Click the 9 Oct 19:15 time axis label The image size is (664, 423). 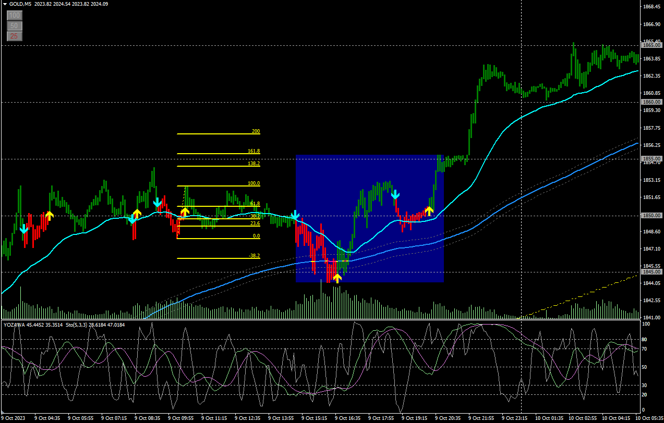(x=415, y=418)
